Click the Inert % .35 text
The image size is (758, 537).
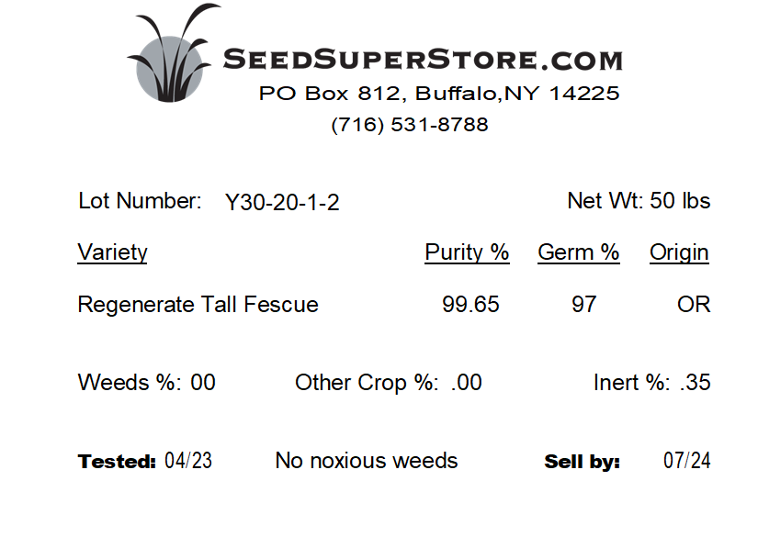point(651,383)
